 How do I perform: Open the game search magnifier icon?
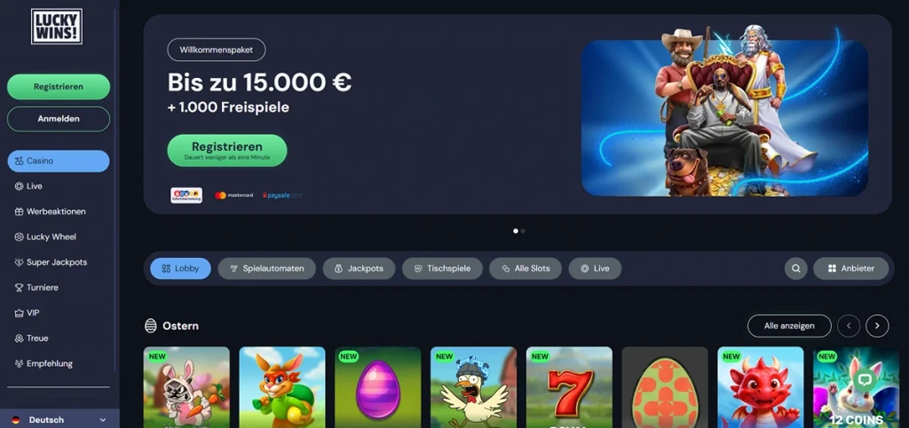796,268
